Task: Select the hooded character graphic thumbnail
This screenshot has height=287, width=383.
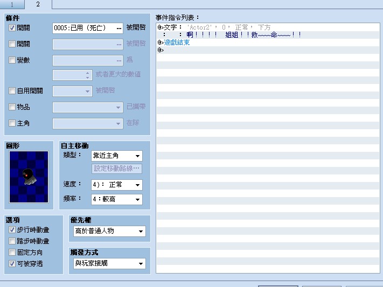Action: click(x=29, y=177)
